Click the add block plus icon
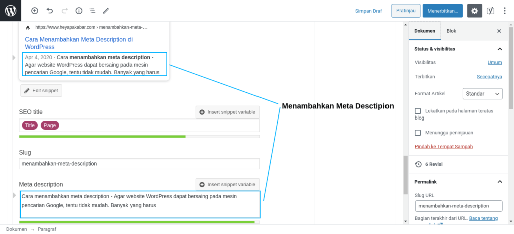 35,11
